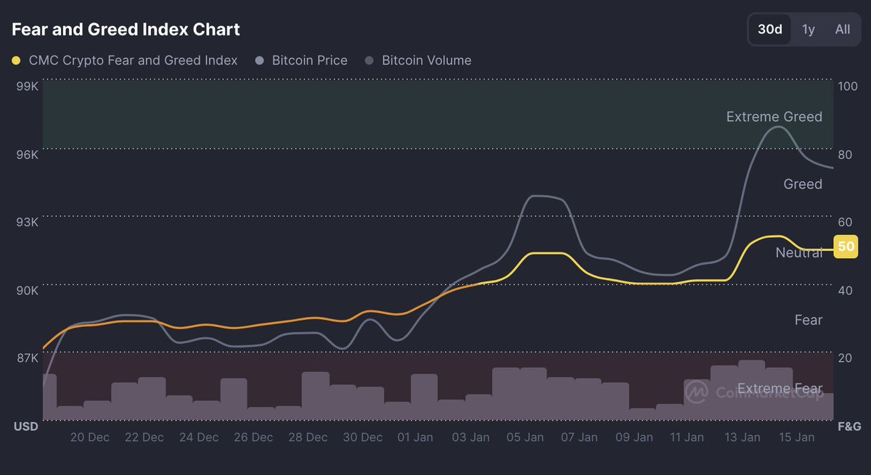Select the 1y time range tab
The width and height of the screenshot is (871, 475).
coord(809,30)
